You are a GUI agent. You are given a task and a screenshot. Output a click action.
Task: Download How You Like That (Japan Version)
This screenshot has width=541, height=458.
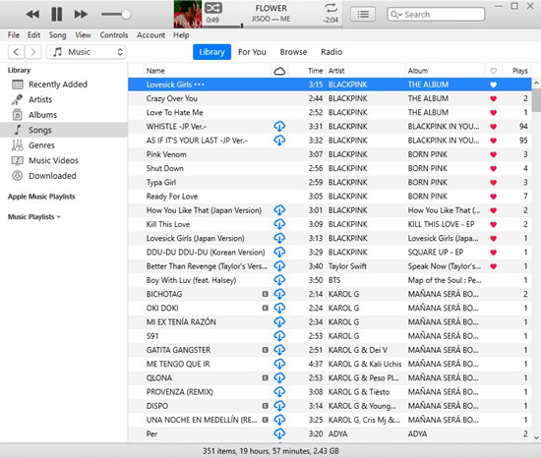(x=279, y=210)
